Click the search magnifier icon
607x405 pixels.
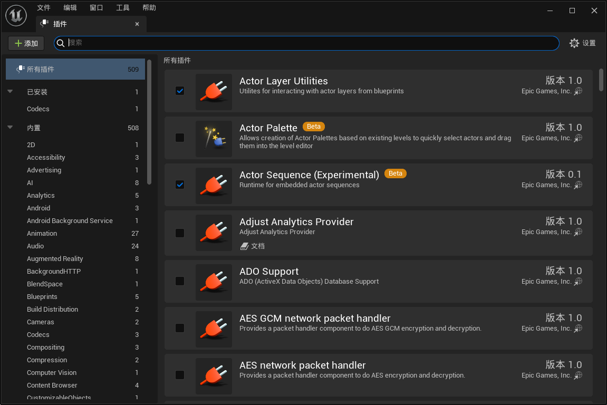click(x=61, y=43)
